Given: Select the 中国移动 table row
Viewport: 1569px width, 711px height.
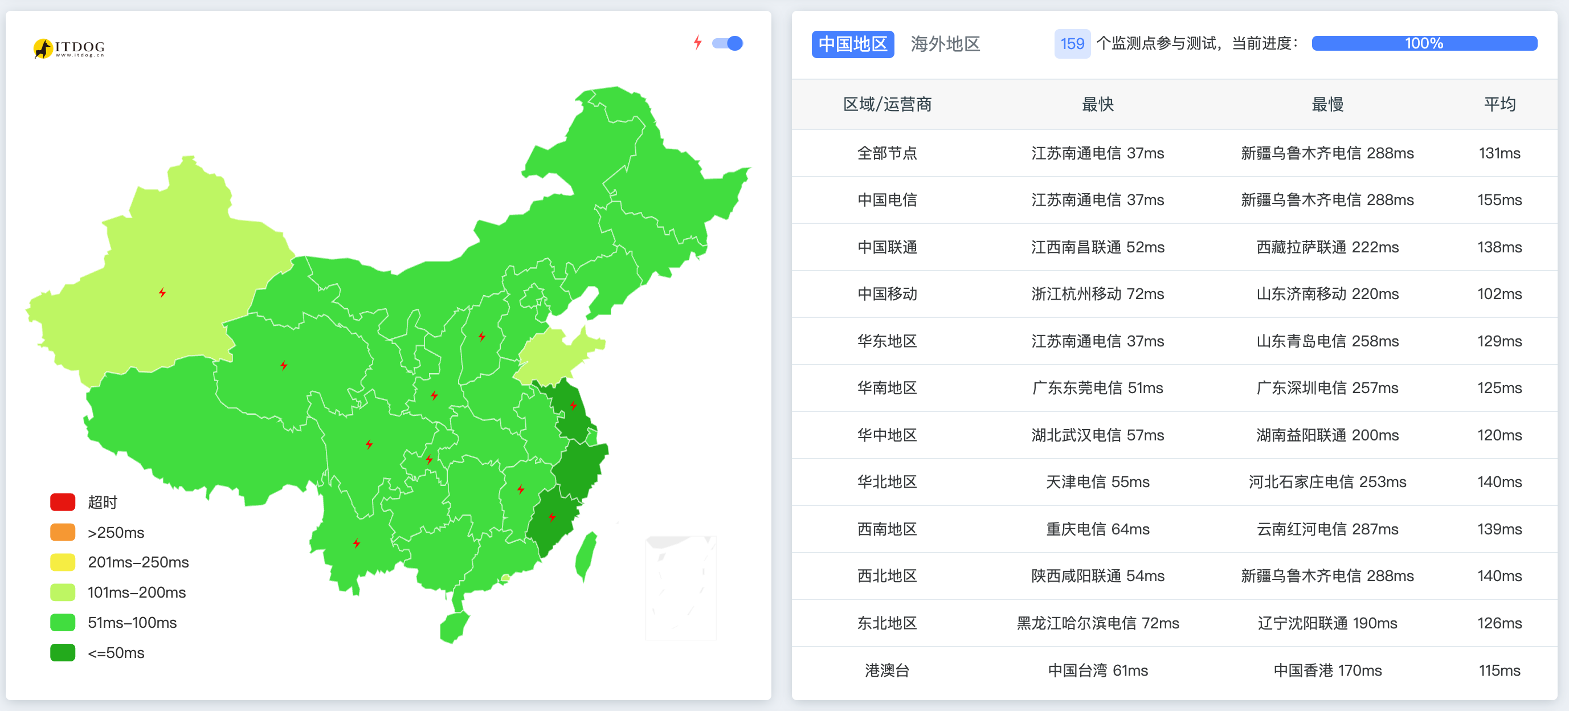Looking at the screenshot, I should [887, 293].
